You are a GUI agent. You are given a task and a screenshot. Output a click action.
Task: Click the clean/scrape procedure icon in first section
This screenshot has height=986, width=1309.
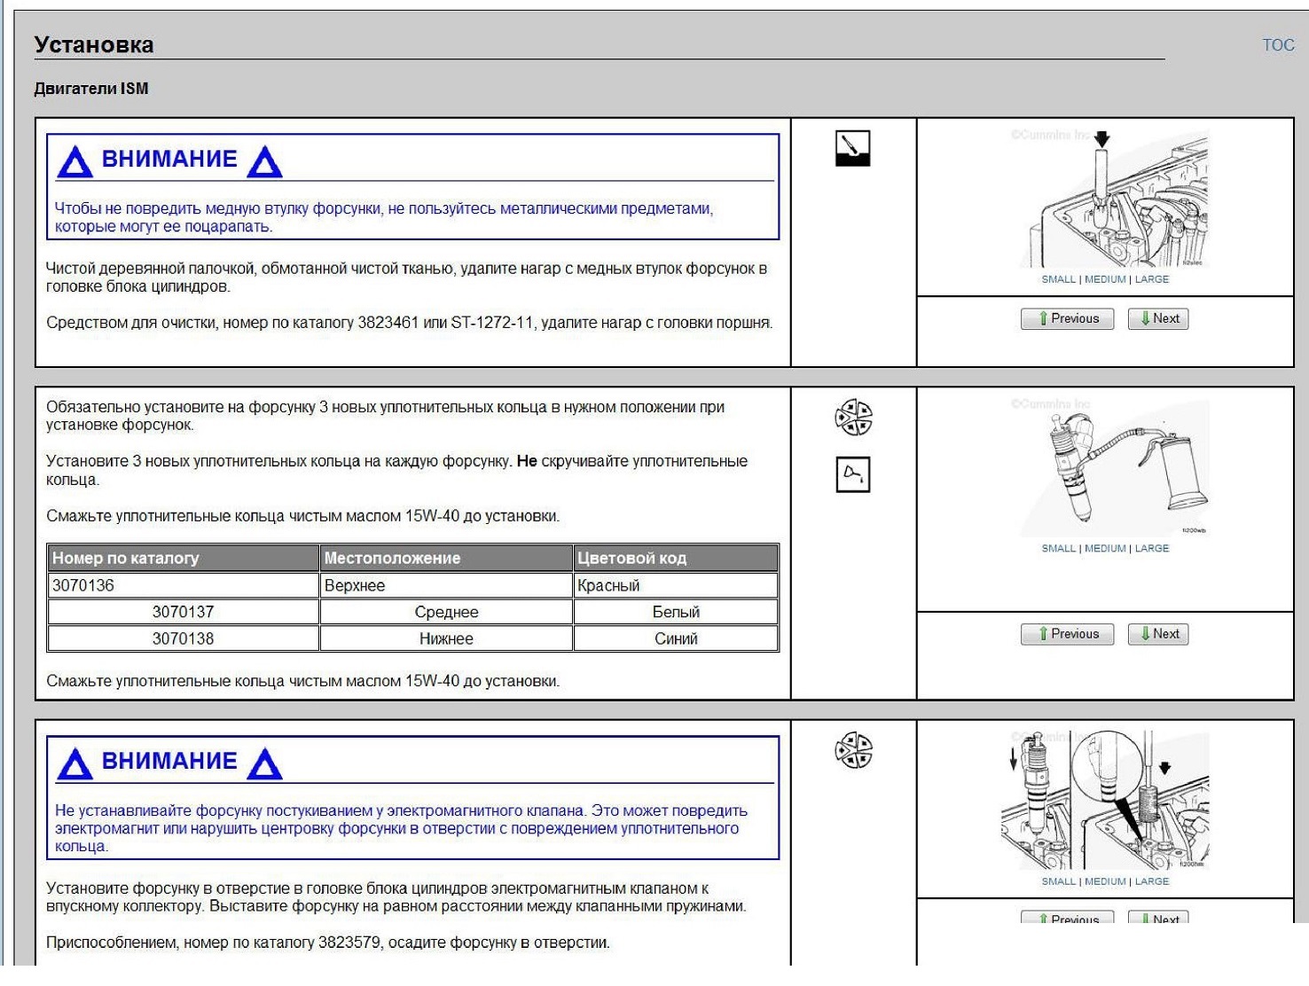(x=852, y=149)
